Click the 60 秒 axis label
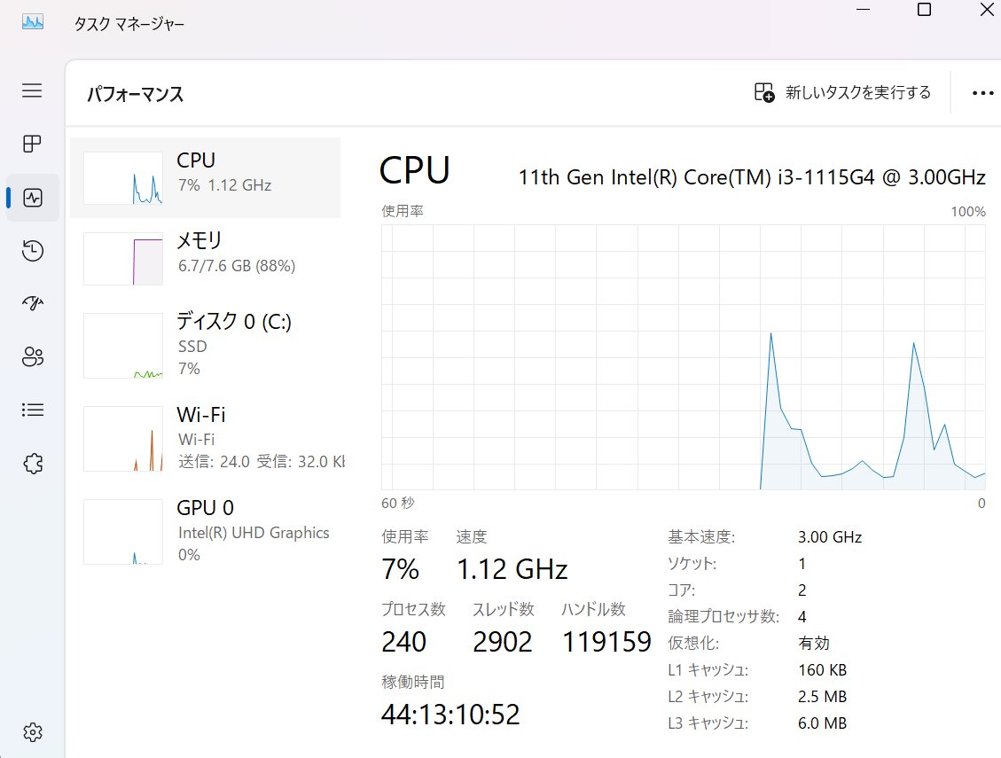1001x758 pixels. [398, 504]
